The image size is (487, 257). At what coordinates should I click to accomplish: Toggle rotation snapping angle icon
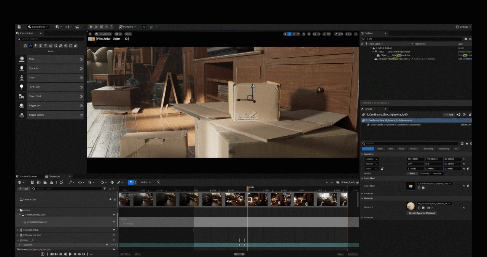324,34
